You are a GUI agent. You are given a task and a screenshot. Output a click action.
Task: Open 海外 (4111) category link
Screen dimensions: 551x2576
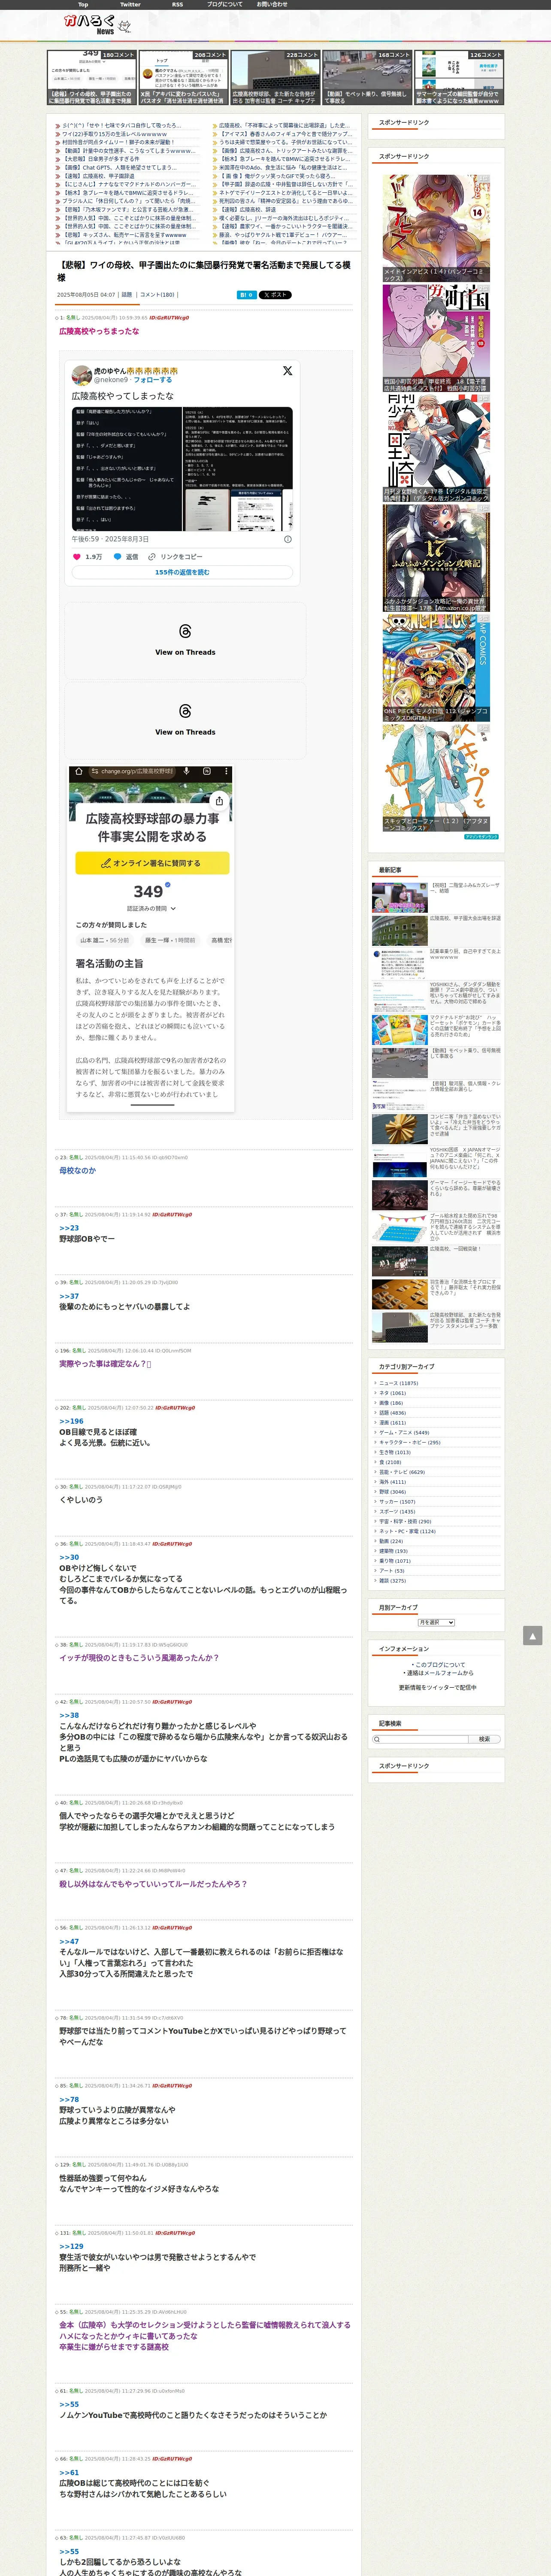pyautogui.click(x=392, y=1481)
